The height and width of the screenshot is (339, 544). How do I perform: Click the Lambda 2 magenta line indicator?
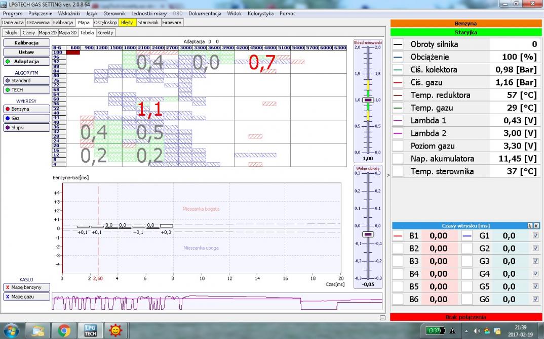point(398,133)
